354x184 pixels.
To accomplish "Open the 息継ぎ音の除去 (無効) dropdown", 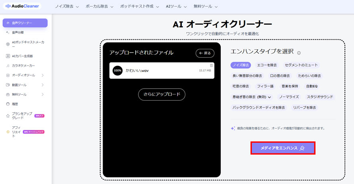I will (x=251, y=97).
